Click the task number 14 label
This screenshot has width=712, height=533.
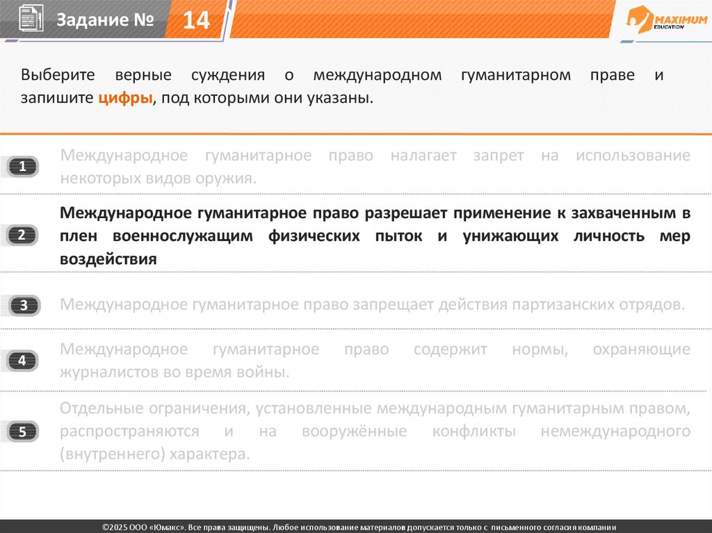pos(196,20)
